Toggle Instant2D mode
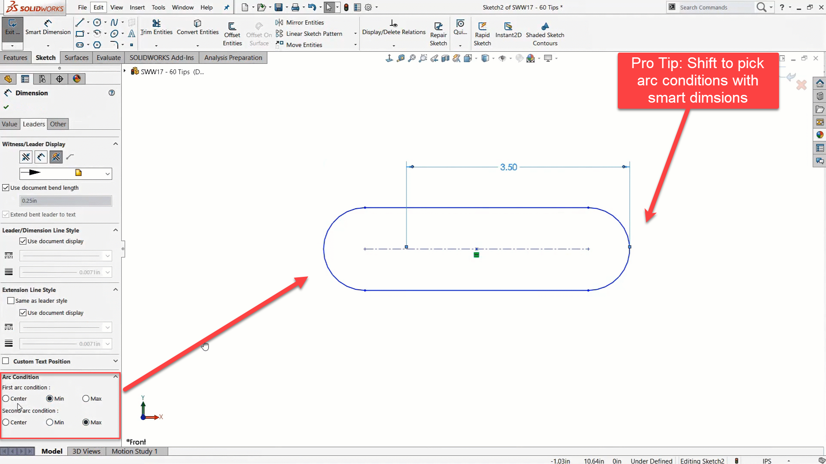Viewport: 826px width, 464px height. pos(508,30)
